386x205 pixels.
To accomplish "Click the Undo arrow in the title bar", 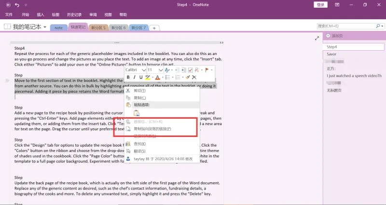I will [17, 5].
